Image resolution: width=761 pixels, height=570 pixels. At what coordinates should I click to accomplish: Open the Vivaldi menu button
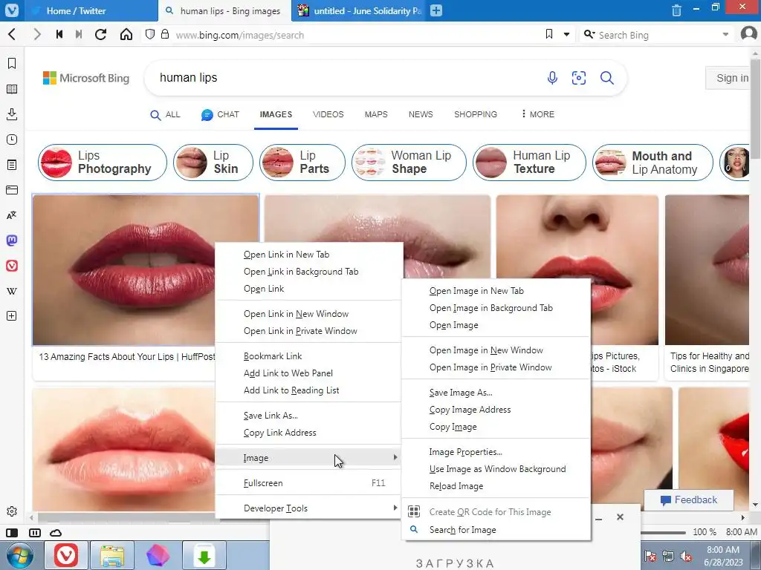12,10
